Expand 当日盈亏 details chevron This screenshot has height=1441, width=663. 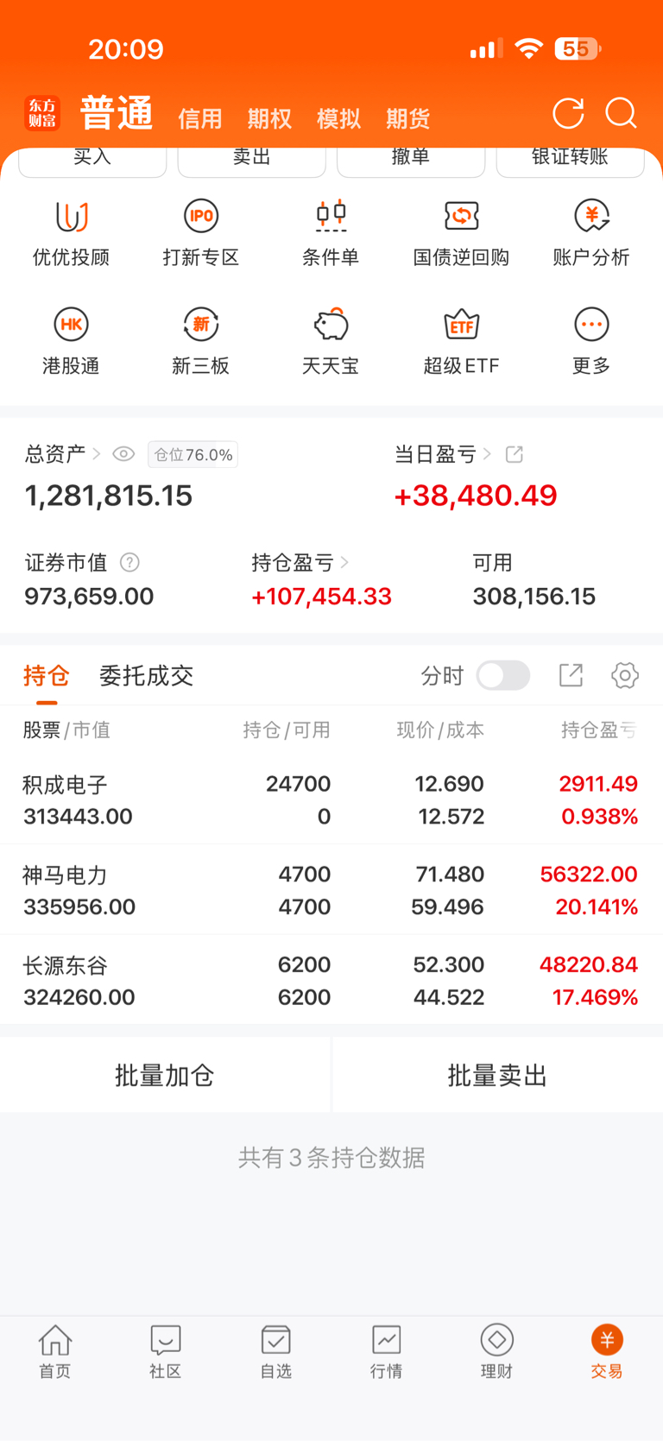(488, 454)
